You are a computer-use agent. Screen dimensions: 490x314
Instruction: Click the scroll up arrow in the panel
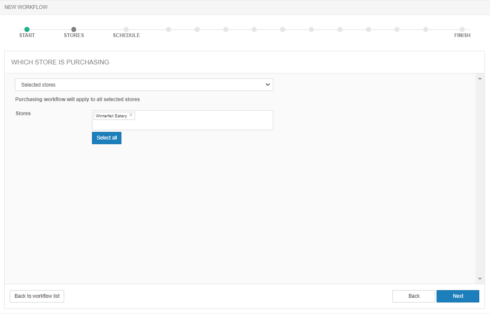coord(480,78)
